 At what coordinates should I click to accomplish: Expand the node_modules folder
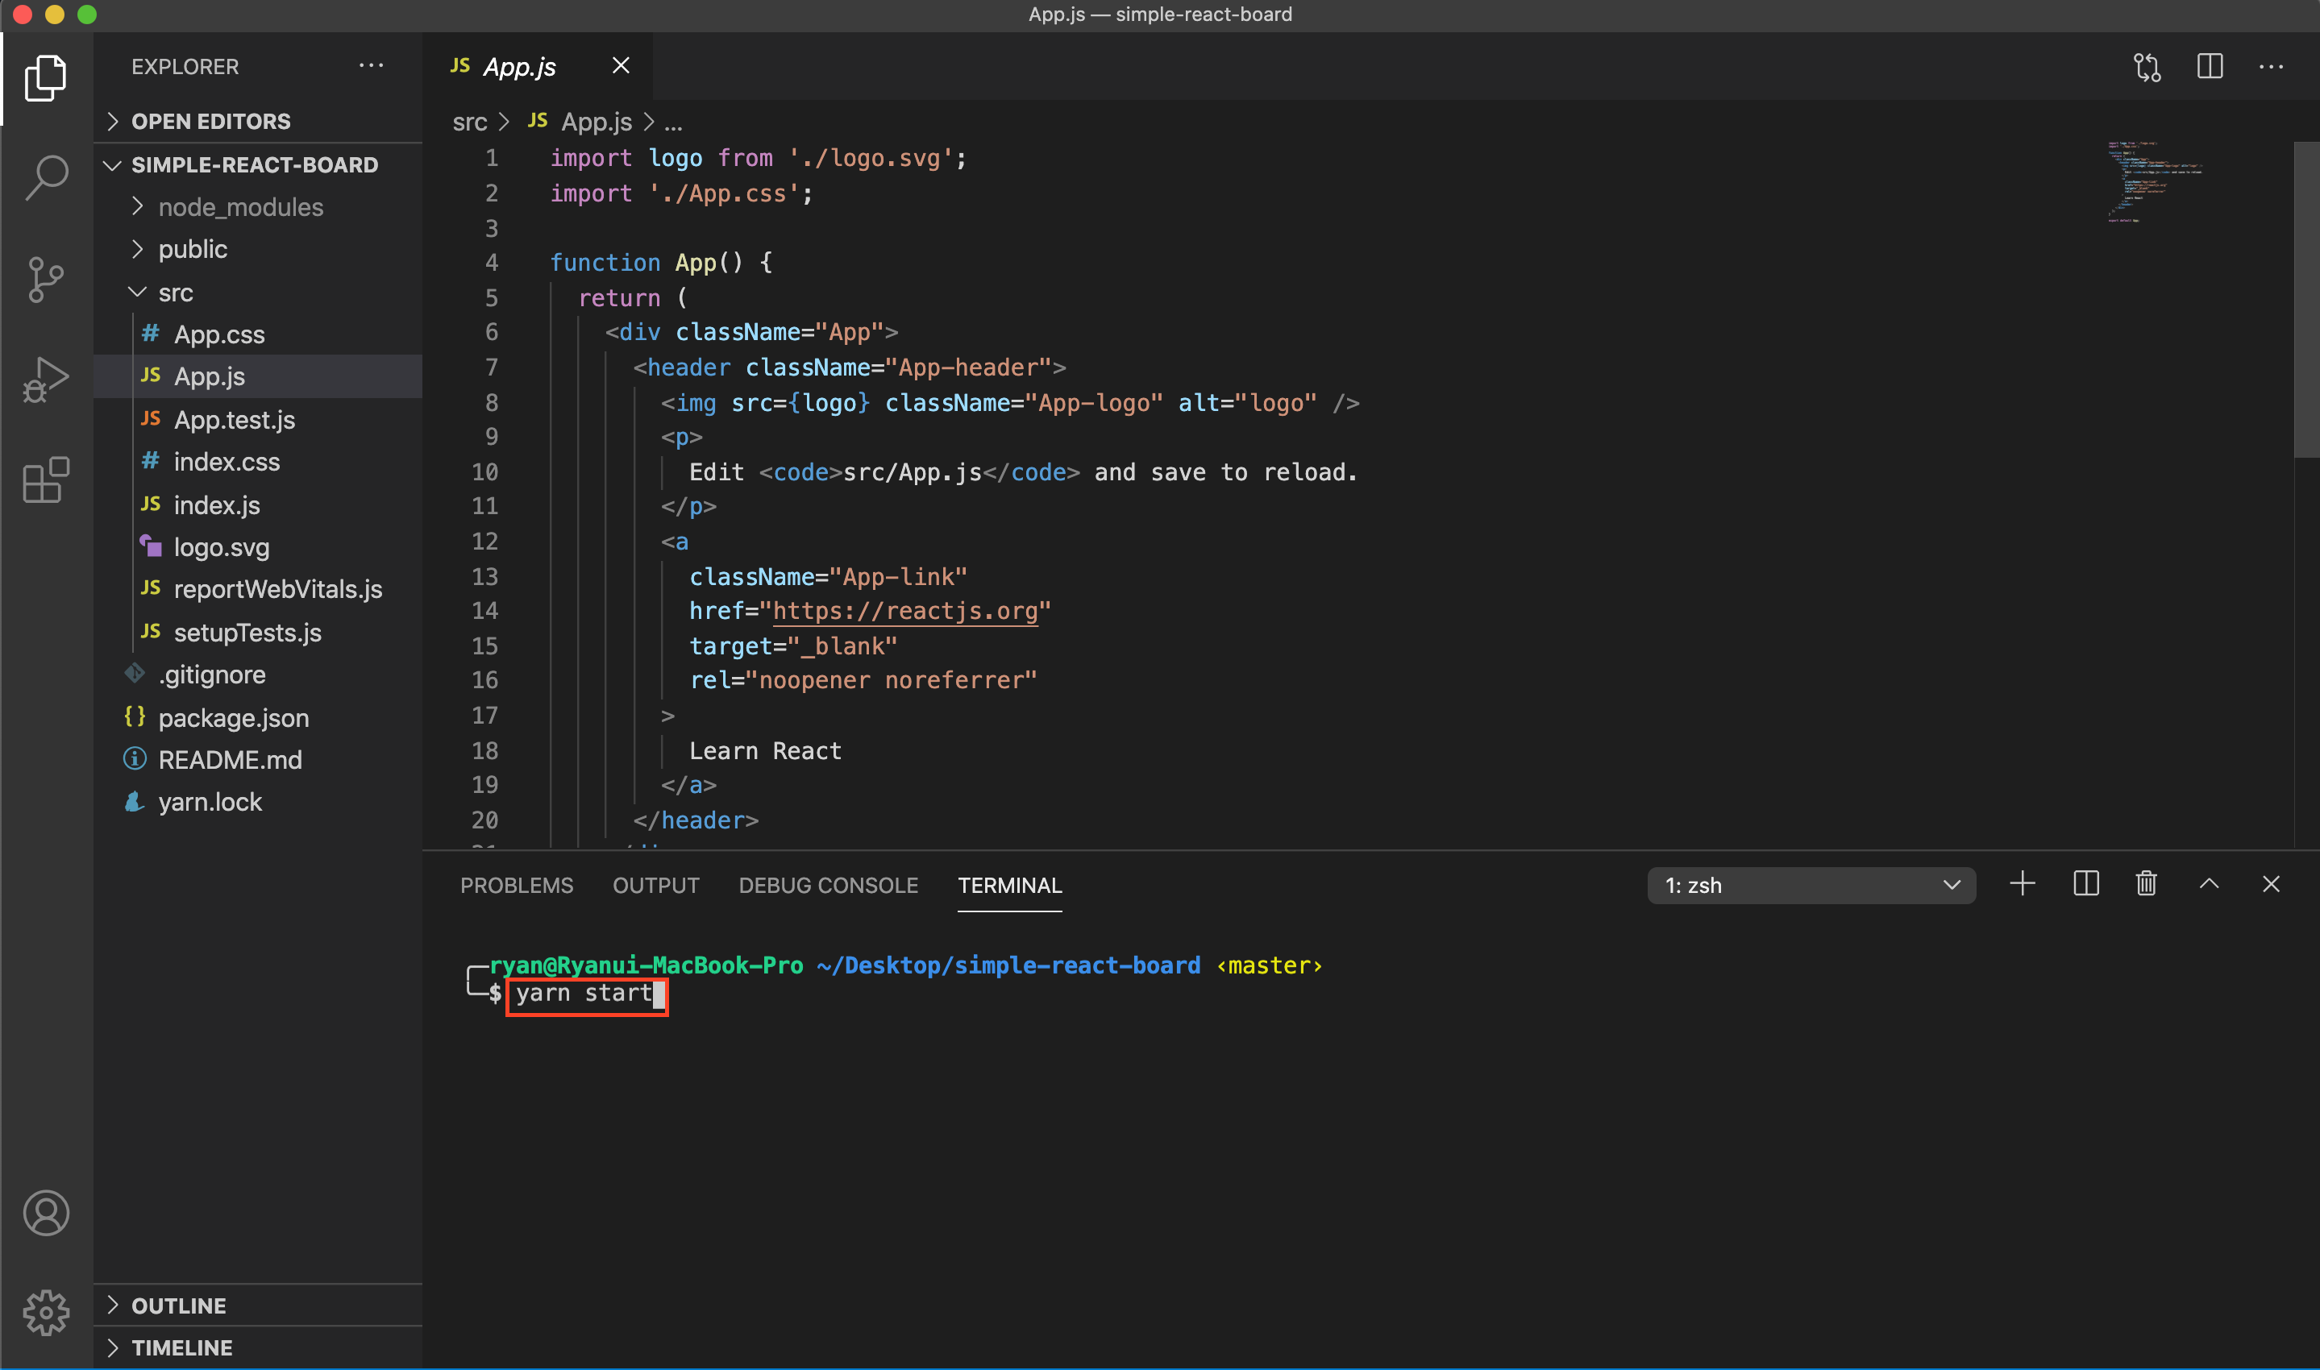[240, 207]
